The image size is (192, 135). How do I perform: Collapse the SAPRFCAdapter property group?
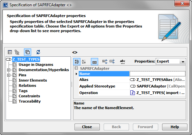(x=76, y=68)
